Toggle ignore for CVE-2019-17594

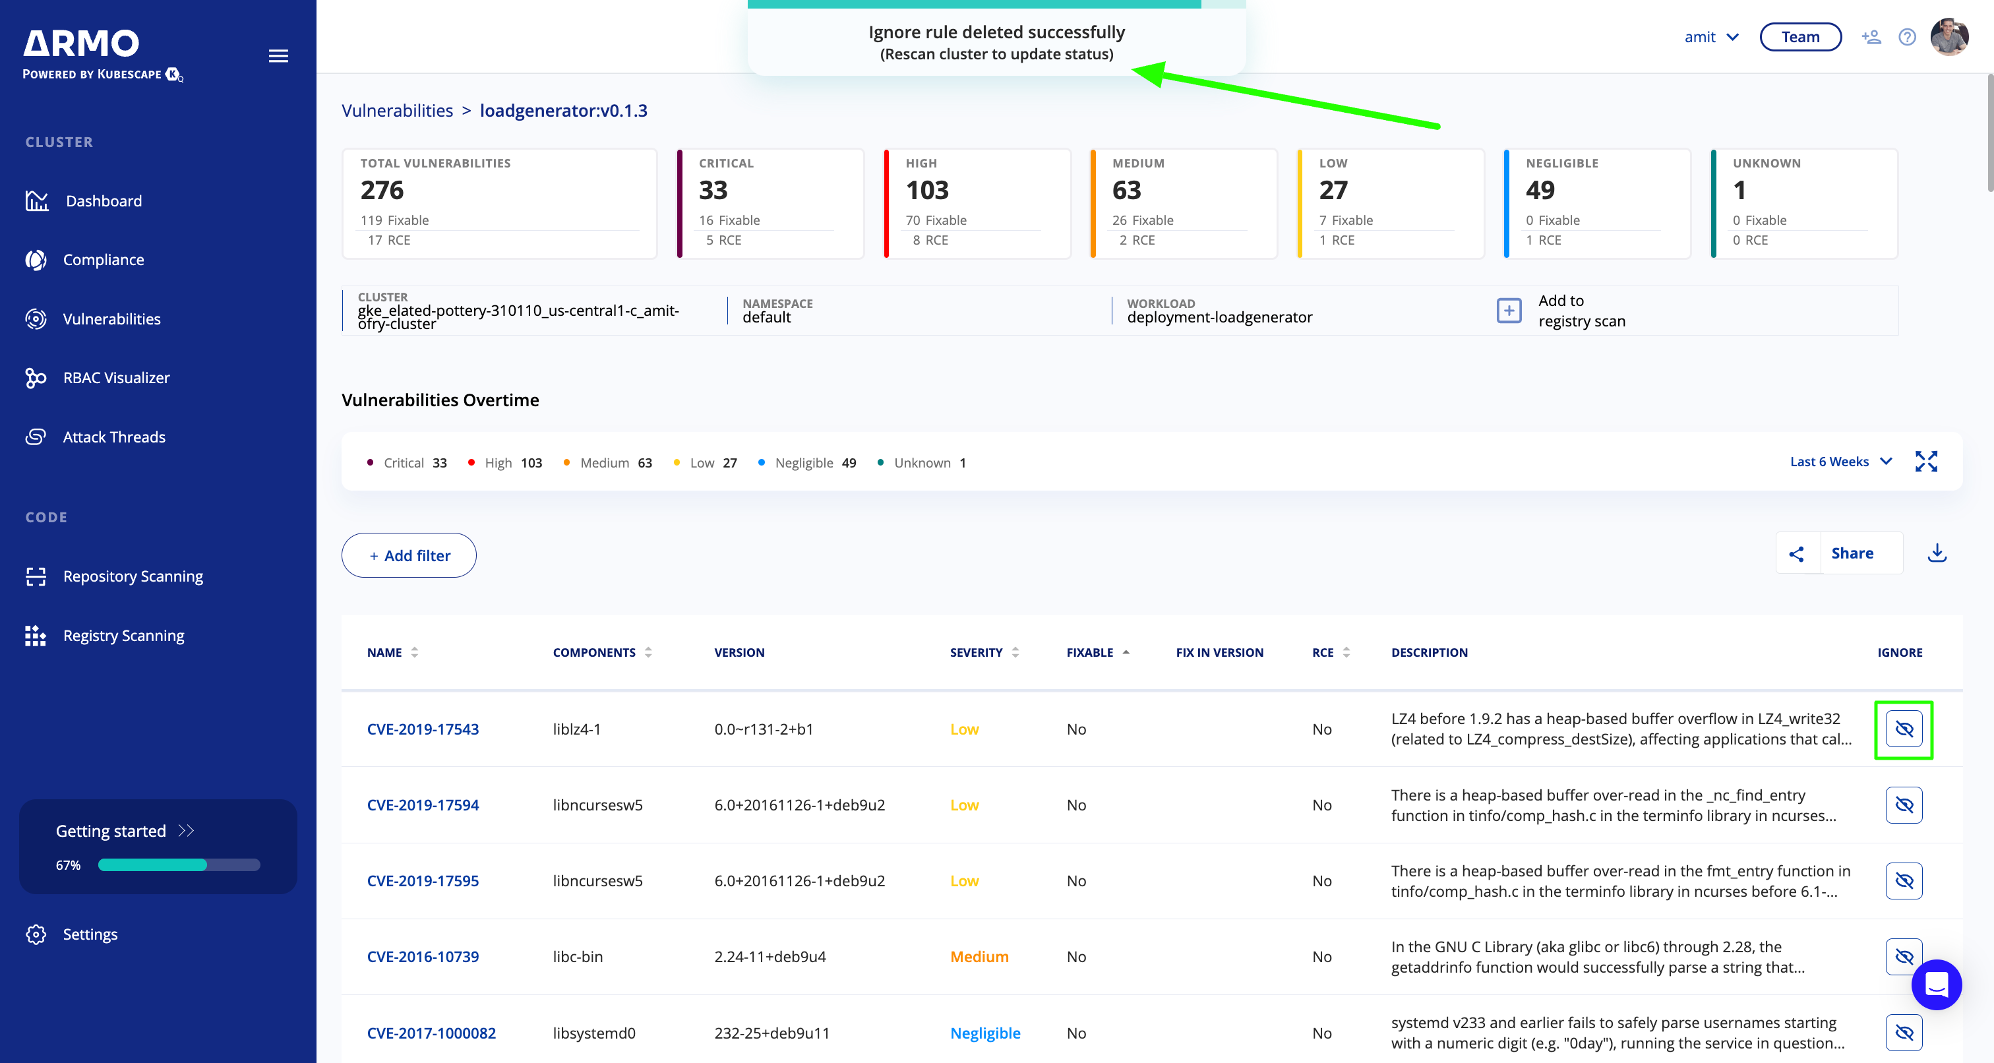click(x=1904, y=805)
